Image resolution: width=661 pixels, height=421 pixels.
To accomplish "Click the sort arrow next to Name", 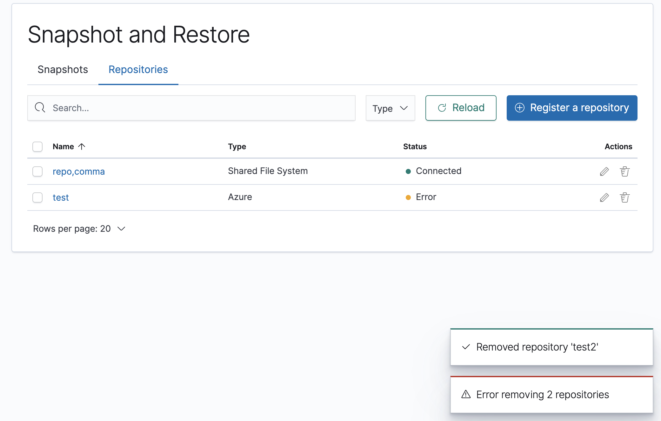I will 82,146.
